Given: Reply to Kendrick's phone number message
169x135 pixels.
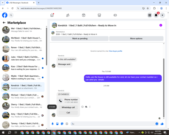Looking at the screenshot, I should click(x=86, y=107).
